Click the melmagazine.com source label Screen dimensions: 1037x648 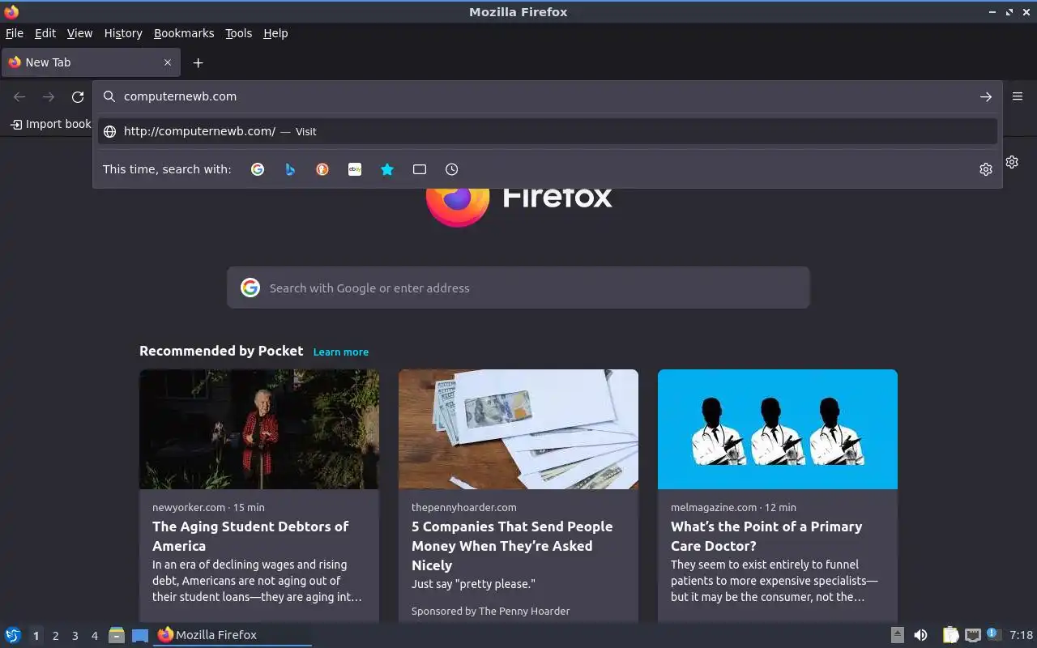714,507
